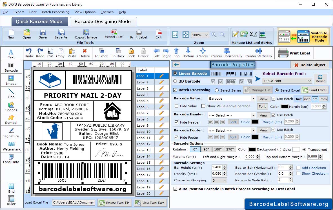Adjust Narrow to Wide Ratio stepper
The width and height of the screenshot is (333, 210).
[291, 180]
